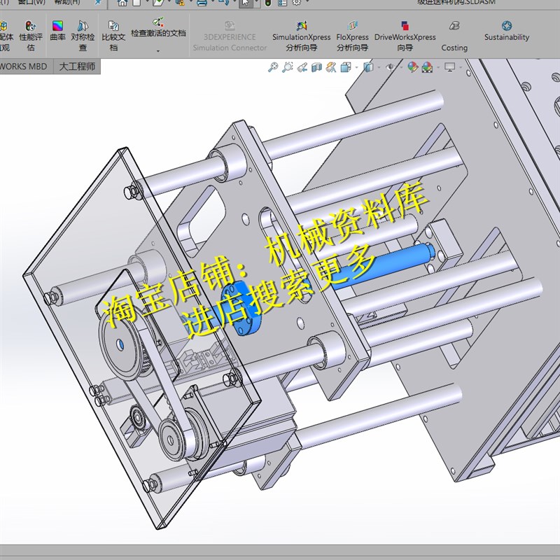Open Dynamic Annotation Views
560x560 pixels.
click(331, 66)
